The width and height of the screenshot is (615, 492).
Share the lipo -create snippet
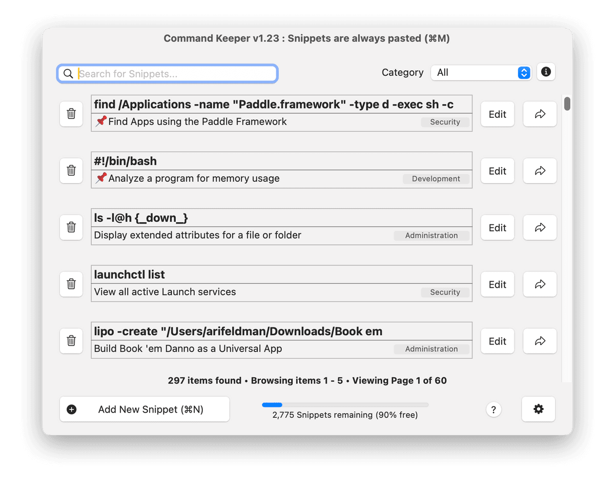pos(540,341)
